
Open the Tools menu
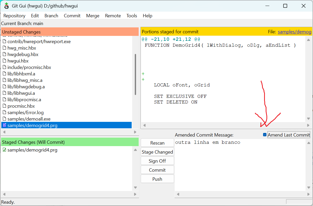[132, 16]
